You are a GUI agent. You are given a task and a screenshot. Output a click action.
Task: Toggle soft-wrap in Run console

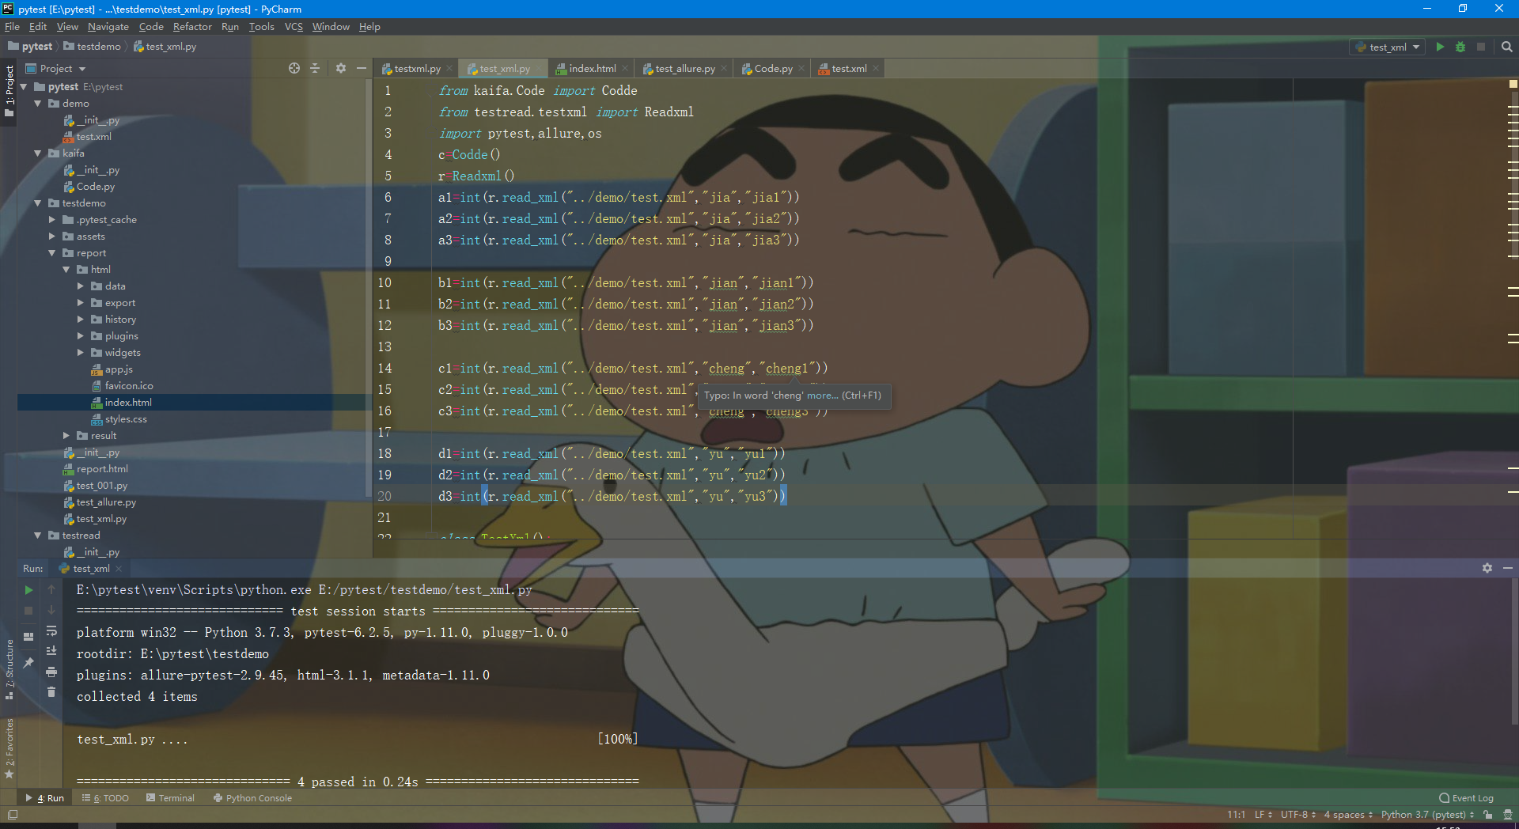51,631
